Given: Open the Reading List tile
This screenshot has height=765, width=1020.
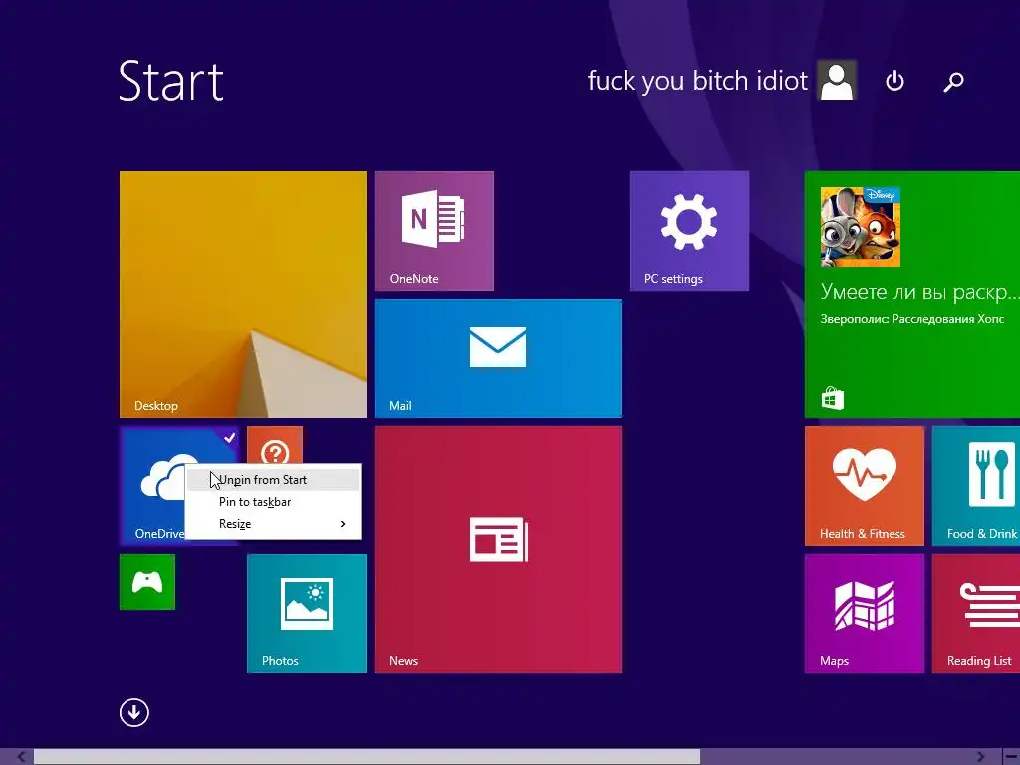Looking at the screenshot, I should [x=976, y=614].
